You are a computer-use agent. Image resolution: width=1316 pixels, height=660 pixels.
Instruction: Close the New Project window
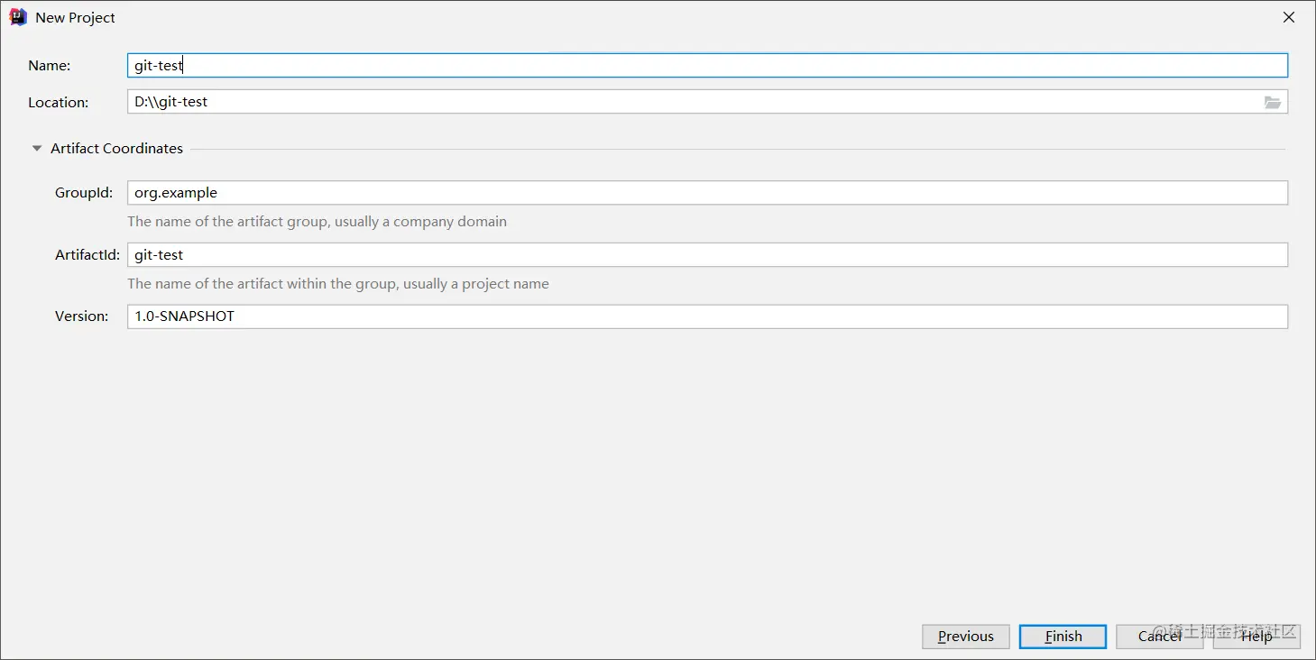pyautogui.click(x=1289, y=17)
